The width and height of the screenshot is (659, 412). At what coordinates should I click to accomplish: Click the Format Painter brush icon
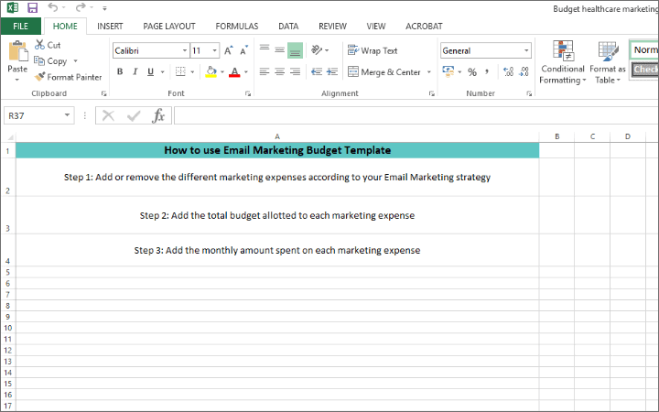point(40,77)
